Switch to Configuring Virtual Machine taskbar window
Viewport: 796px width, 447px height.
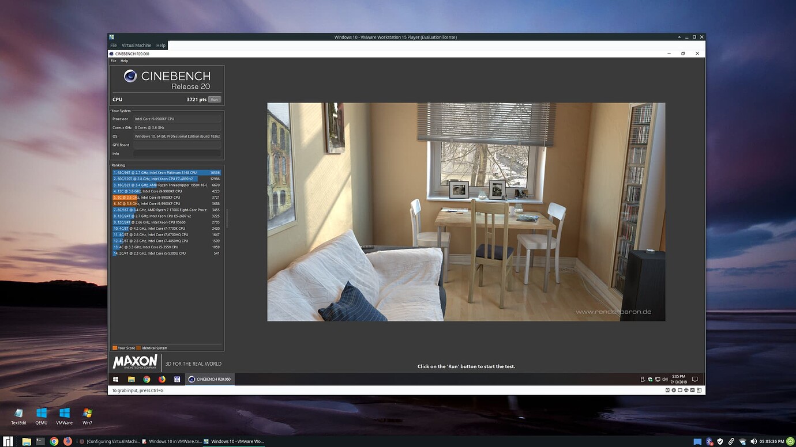tap(110, 442)
